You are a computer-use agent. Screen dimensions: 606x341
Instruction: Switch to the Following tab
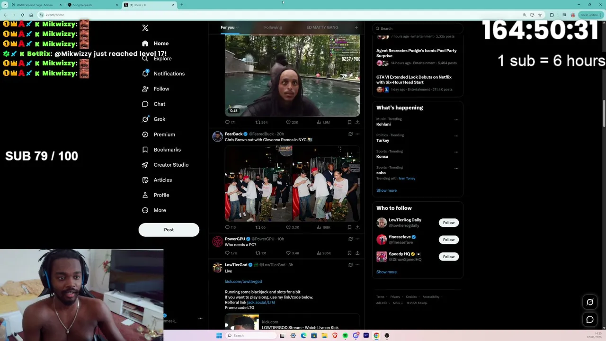[273, 27]
